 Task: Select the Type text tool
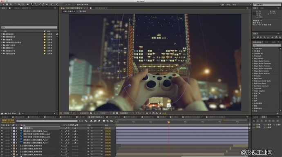click(x=35, y=4)
